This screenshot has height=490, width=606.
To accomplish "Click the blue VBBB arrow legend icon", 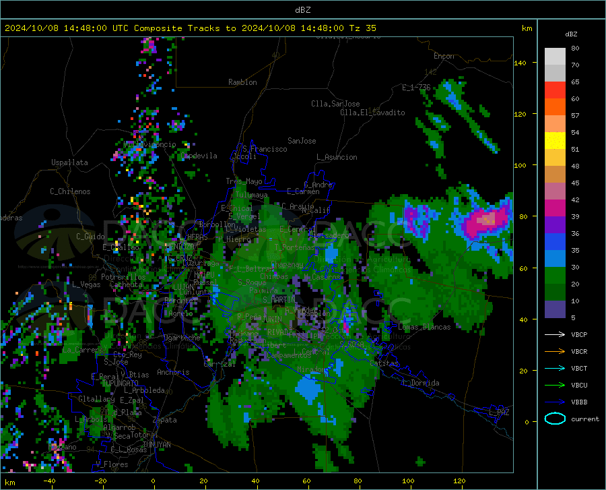I will pyautogui.click(x=555, y=402).
